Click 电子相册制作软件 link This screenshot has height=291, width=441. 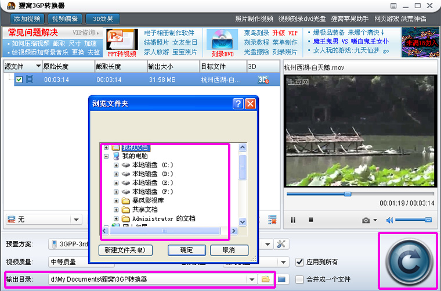(x=169, y=33)
